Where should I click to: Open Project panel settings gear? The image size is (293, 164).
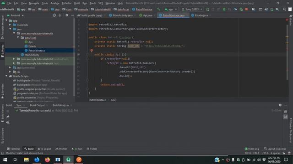pyautogui.click(x=67, y=15)
